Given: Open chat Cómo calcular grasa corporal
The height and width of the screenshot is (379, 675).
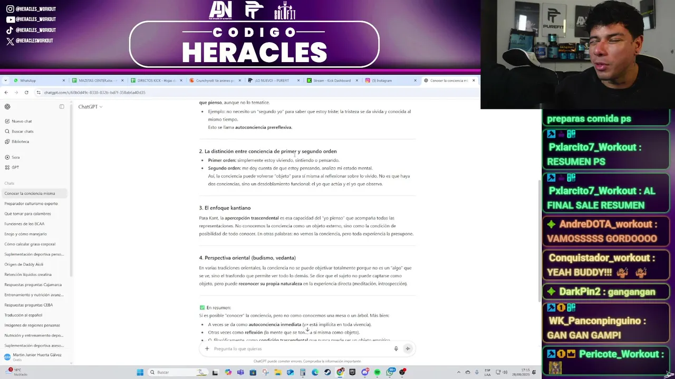Looking at the screenshot, I should click(30, 244).
